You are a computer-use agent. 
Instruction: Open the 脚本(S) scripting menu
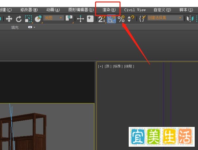tap(186, 10)
